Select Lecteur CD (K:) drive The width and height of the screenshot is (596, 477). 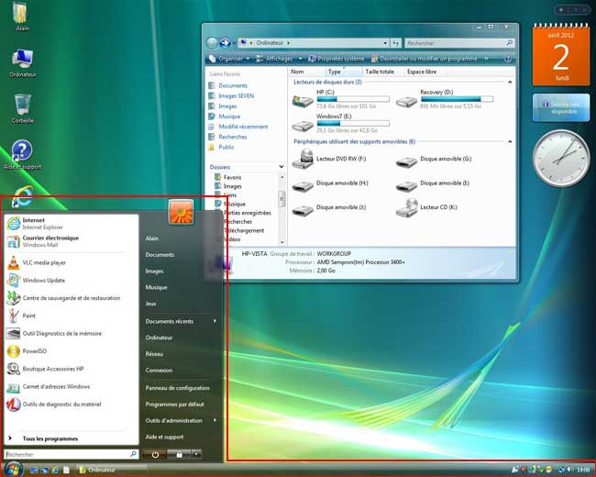pyautogui.click(x=426, y=207)
